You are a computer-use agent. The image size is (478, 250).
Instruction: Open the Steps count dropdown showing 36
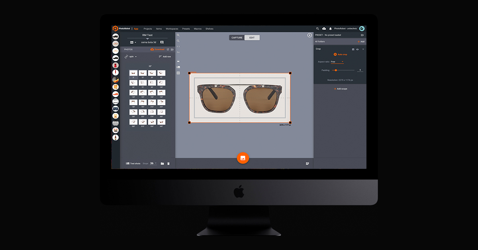[153, 164]
